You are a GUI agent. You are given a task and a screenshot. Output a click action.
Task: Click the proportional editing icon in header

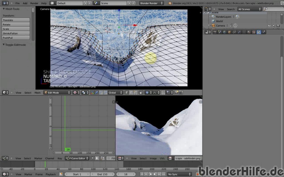coord(147,92)
